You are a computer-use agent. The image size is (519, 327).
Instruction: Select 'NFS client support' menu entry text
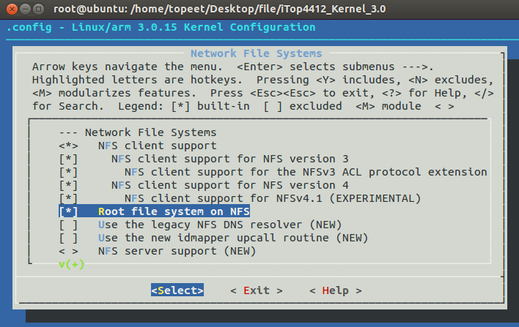[157, 146]
